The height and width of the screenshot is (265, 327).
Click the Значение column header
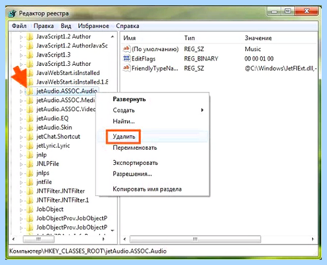(x=258, y=38)
